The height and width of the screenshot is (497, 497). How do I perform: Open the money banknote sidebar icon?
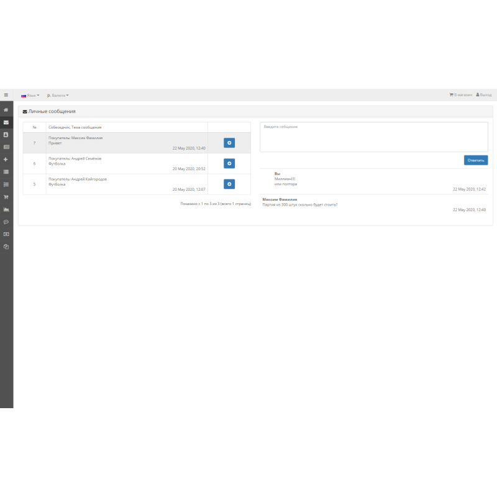pos(6,234)
